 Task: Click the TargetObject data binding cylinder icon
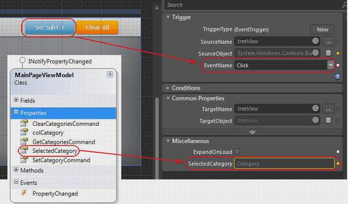[328, 120]
